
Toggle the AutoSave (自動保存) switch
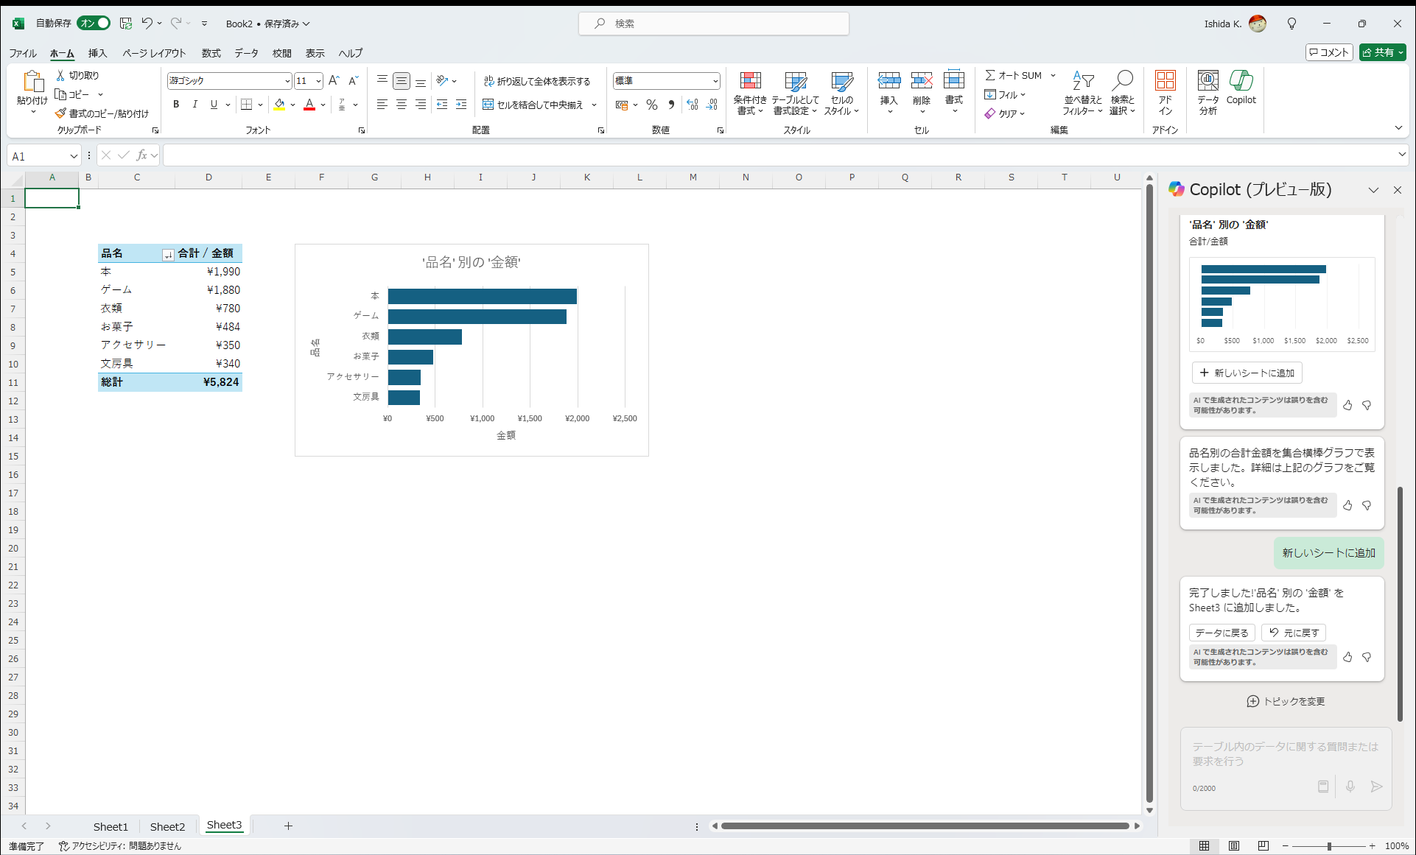[x=94, y=24]
